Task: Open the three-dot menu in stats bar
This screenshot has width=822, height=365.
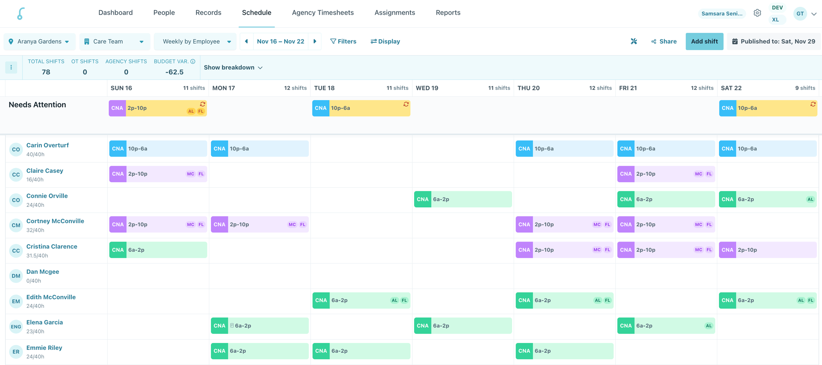Action: (x=11, y=67)
